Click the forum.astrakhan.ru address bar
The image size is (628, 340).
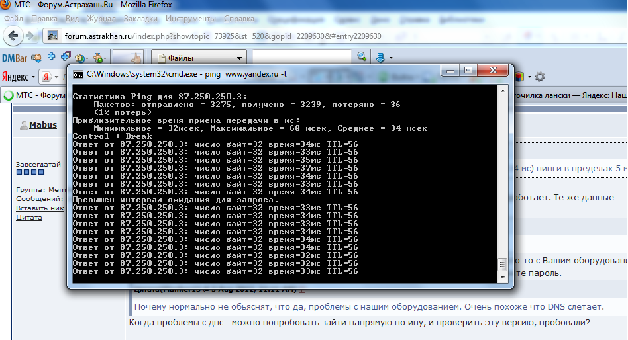[223, 36]
